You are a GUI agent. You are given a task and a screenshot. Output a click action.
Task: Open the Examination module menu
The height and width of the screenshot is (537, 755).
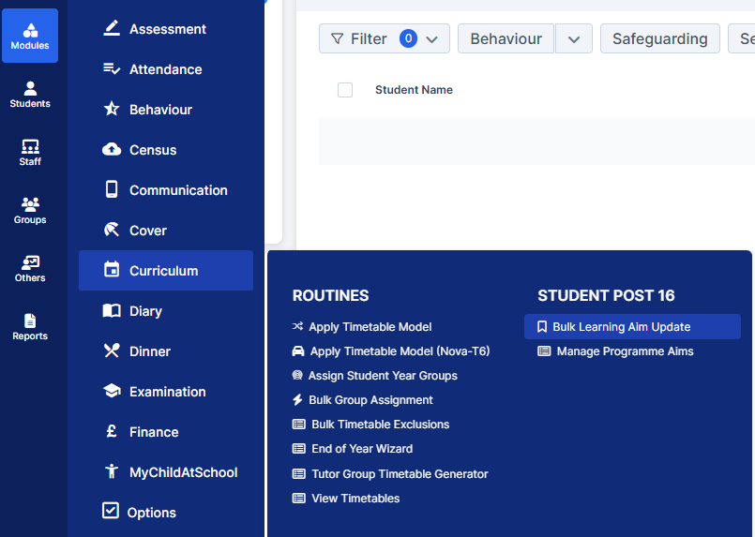pyautogui.click(x=166, y=392)
